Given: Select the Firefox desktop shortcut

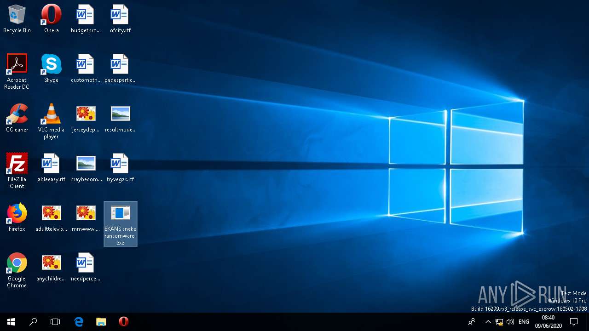Looking at the screenshot, I should (x=17, y=217).
